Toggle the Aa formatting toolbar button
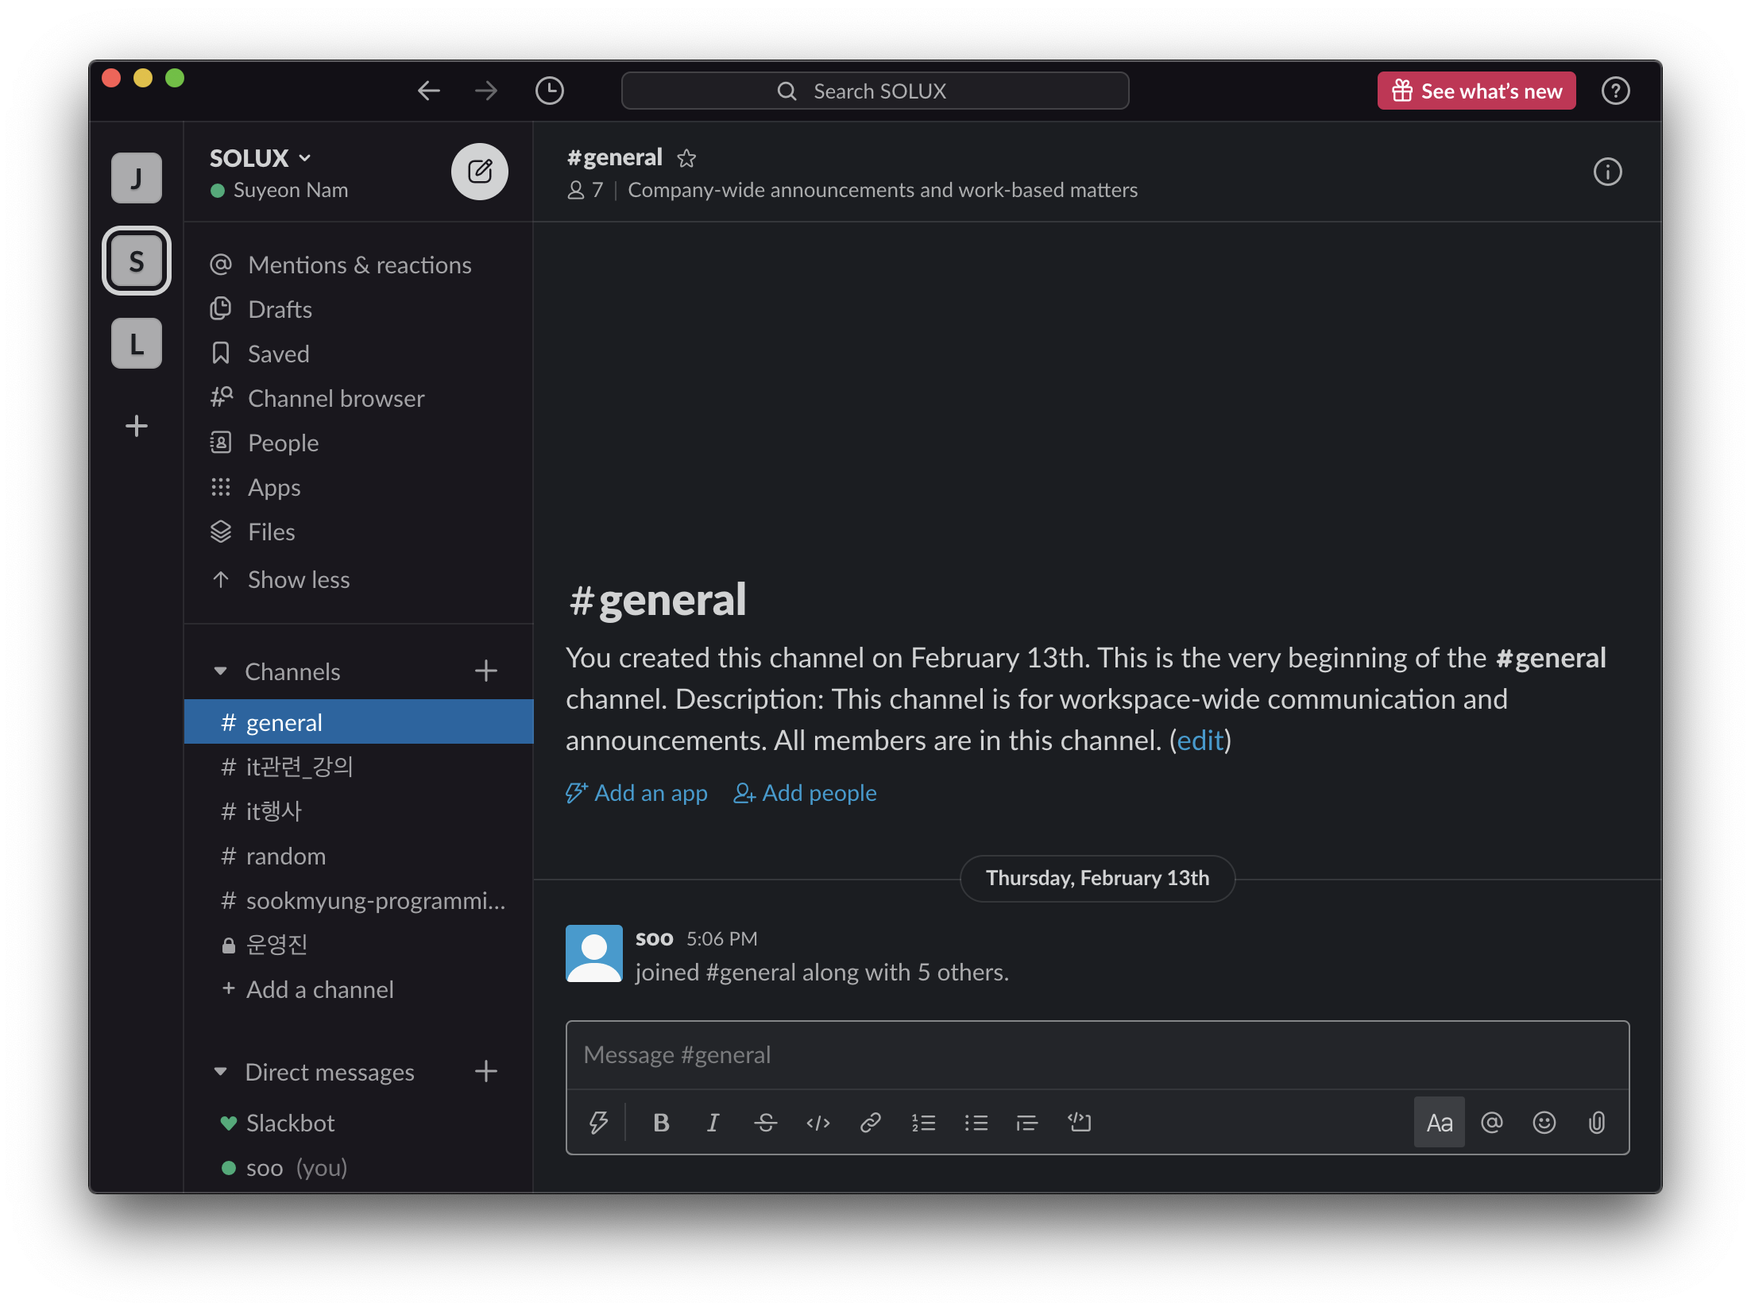This screenshot has height=1311, width=1751. pyautogui.click(x=1439, y=1123)
